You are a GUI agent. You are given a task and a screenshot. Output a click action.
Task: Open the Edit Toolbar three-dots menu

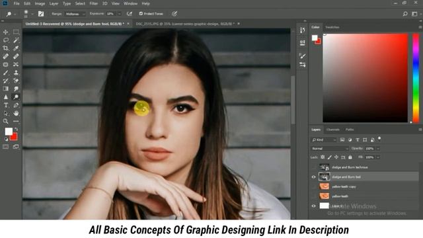pyautogui.click(x=16, y=122)
